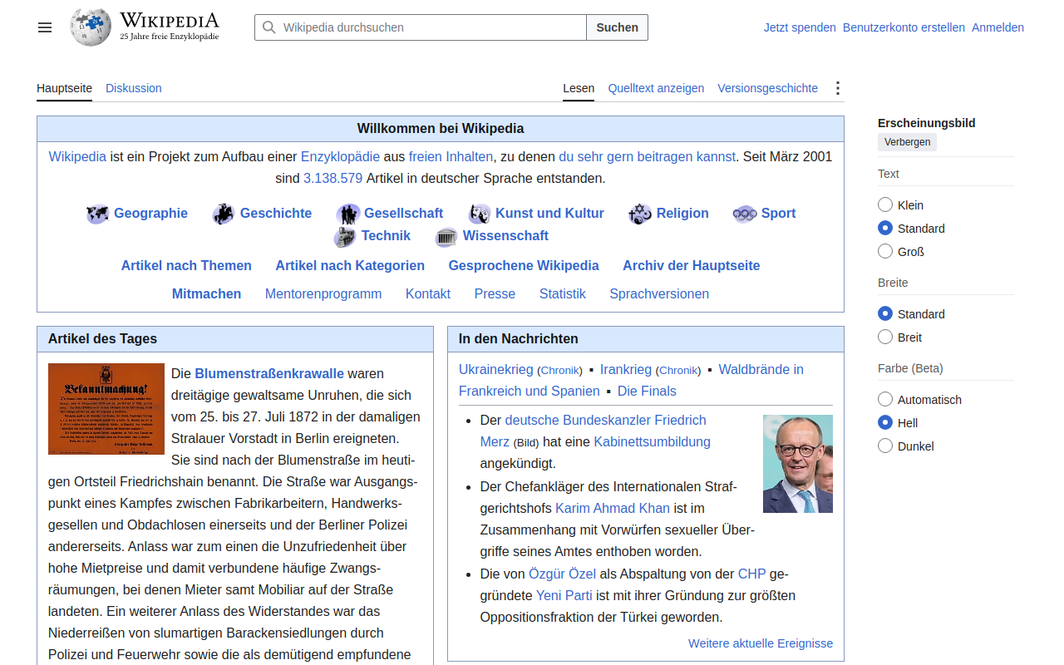The image size is (1064, 665).
Task: Click the Suchen button
Action: click(x=617, y=27)
